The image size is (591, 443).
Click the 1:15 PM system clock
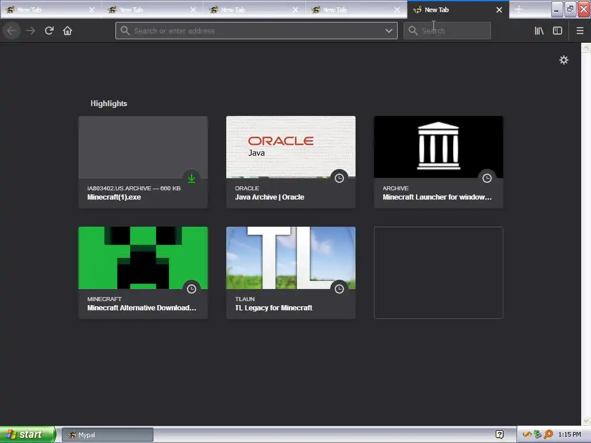570,435
